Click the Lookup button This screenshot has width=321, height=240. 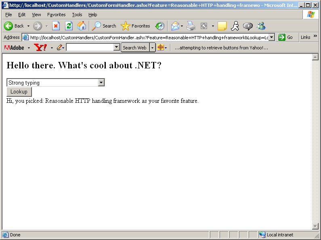pyautogui.click(x=19, y=92)
